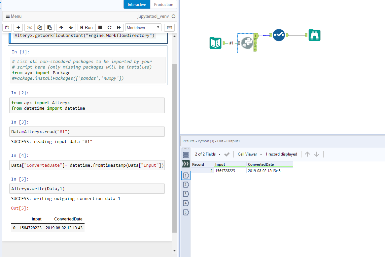
Task: Open the Menu in the notebook
Action: [13, 16]
